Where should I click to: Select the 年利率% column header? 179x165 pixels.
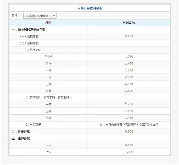(x=129, y=23)
